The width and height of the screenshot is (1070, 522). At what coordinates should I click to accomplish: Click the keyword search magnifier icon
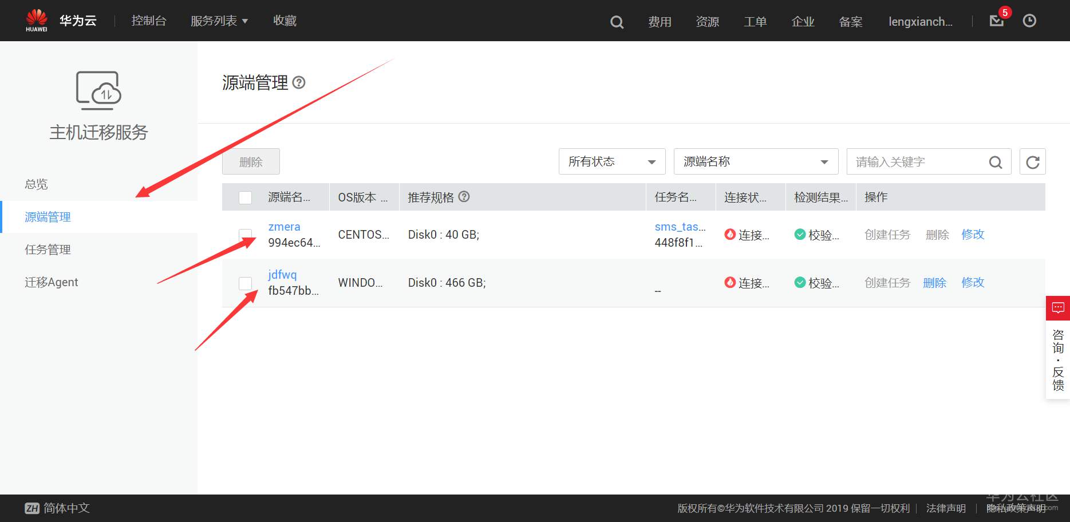(x=996, y=163)
